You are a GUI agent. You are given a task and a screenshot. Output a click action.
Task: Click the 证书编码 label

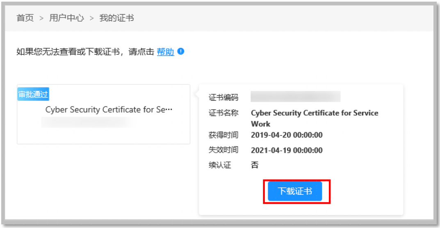(223, 97)
